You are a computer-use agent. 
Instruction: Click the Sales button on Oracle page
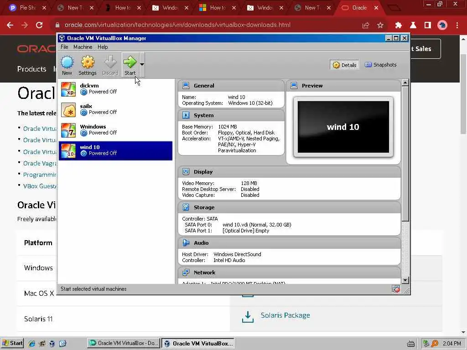(425, 49)
